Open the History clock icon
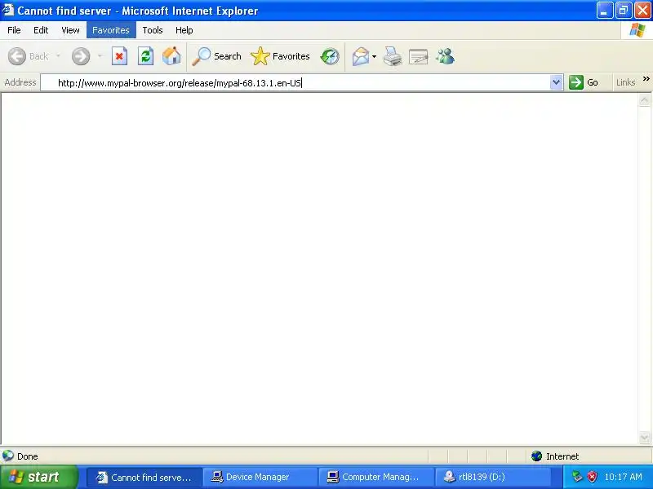 click(330, 56)
